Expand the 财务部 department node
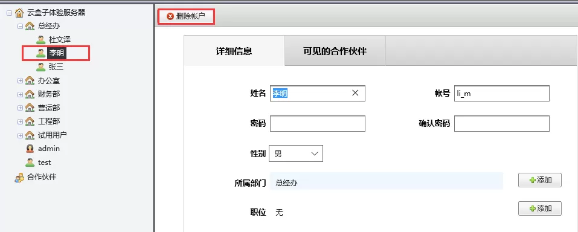The image size is (578, 232). (20, 94)
